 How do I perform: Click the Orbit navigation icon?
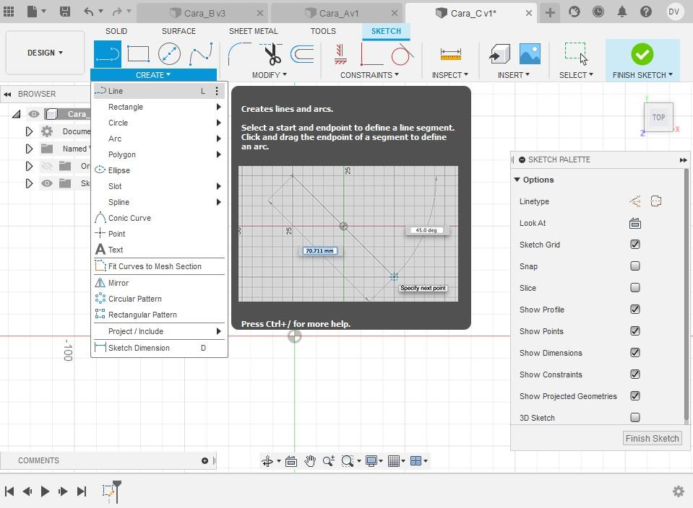(x=267, y=461)
